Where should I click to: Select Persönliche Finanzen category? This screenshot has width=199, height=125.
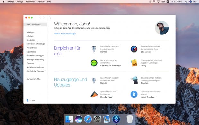[x=35, y=71]
